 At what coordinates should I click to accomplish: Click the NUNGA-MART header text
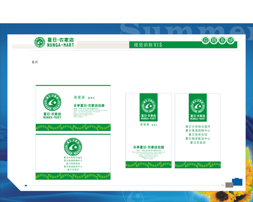click(x=61, y=45)
